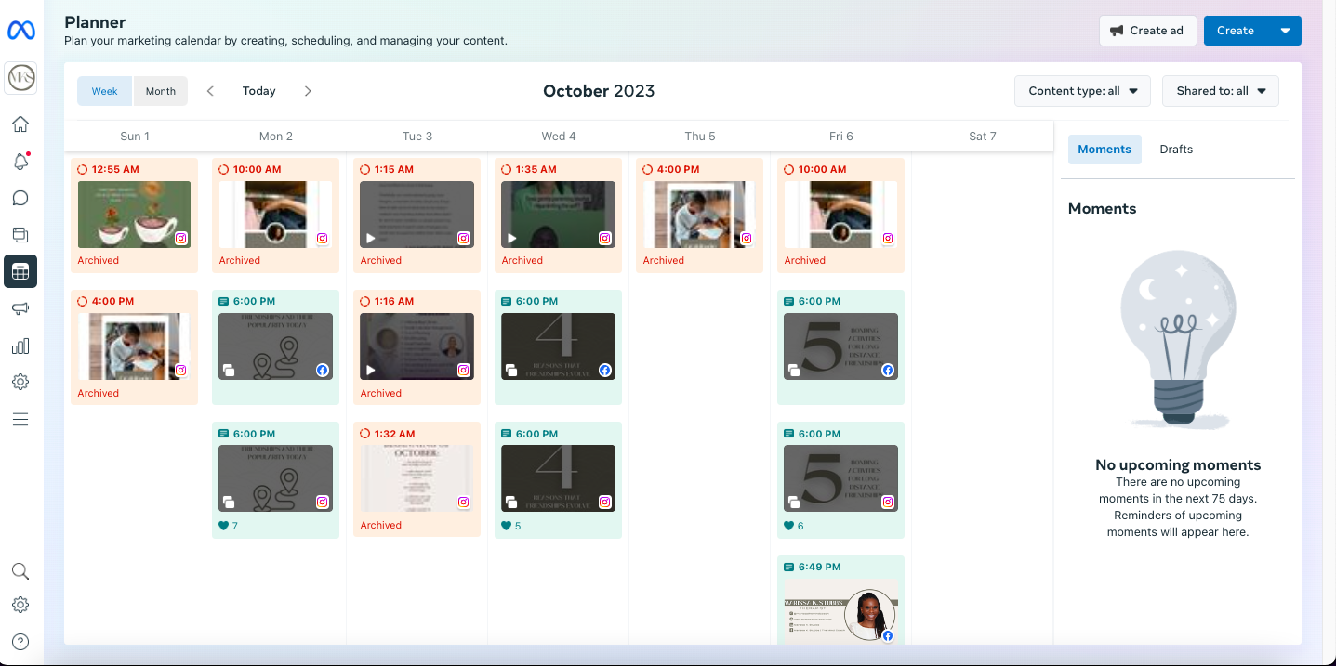Click the Today button
The width and height of the screenshot is (1336, 666).
[258, 90]
